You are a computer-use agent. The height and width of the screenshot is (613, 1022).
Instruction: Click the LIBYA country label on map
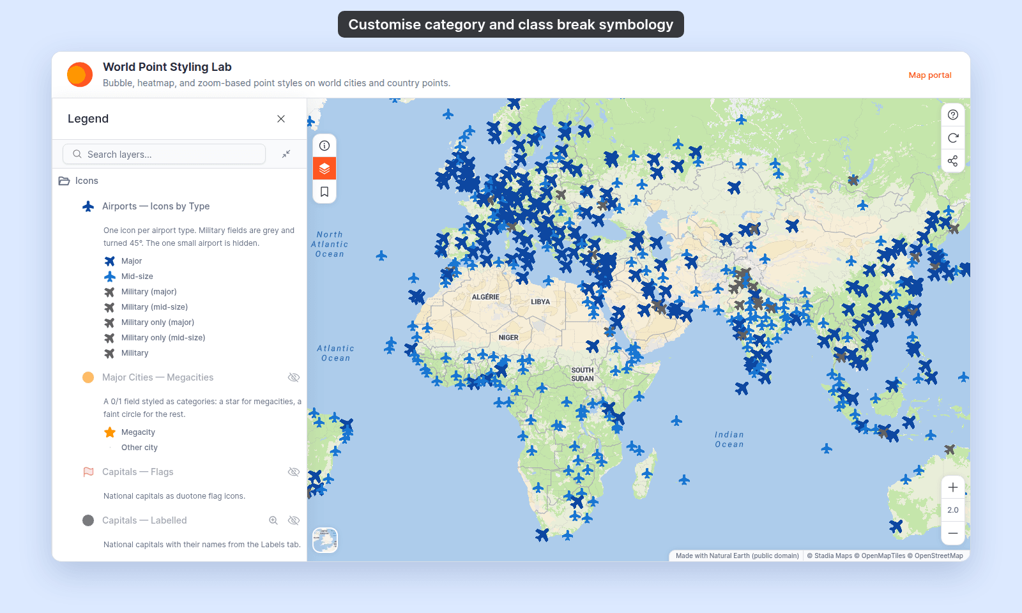(x=540, y=302)
